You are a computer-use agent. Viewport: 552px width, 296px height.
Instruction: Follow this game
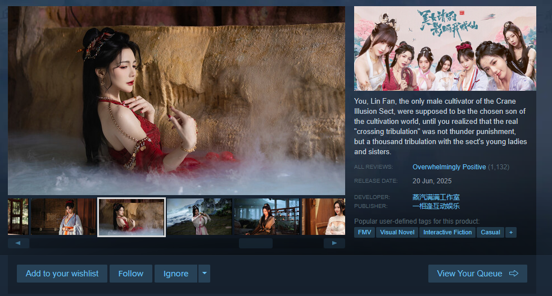[x=130, y=274]
